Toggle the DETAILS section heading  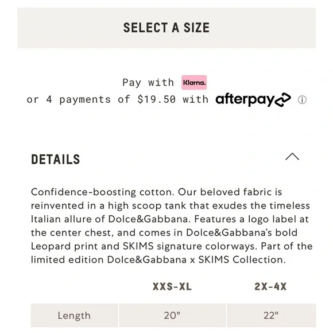[56, 160]
